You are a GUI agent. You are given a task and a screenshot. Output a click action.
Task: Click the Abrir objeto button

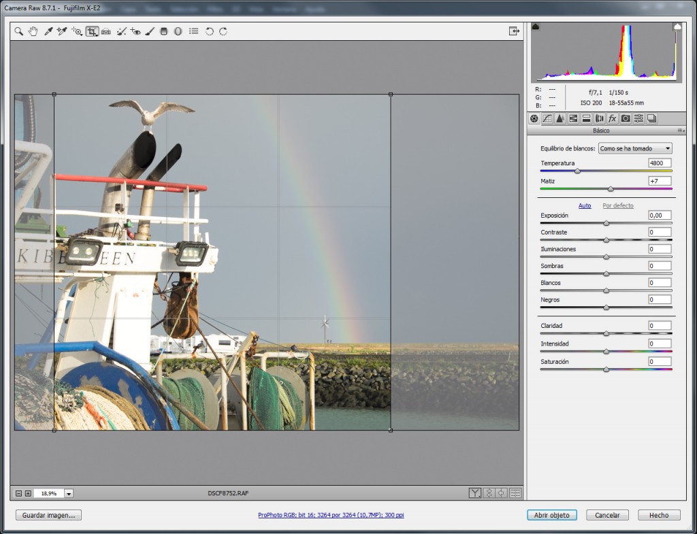tap(551, 515)
